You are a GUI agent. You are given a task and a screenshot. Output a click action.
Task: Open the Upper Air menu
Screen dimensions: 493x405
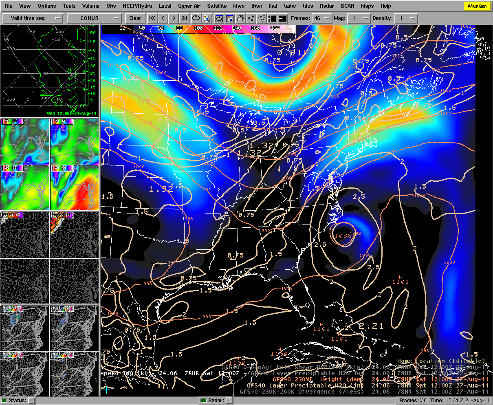pos(189,6)
